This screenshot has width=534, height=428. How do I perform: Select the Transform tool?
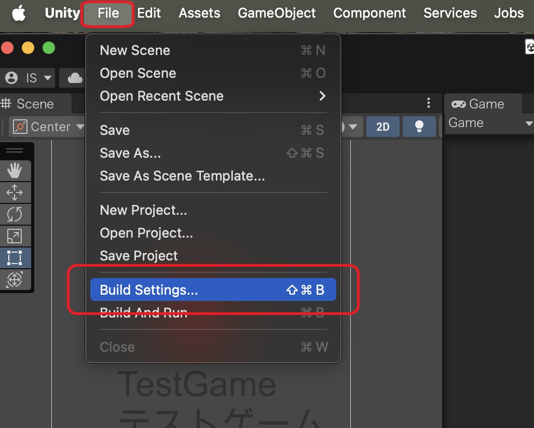click(x=15, y=280)
